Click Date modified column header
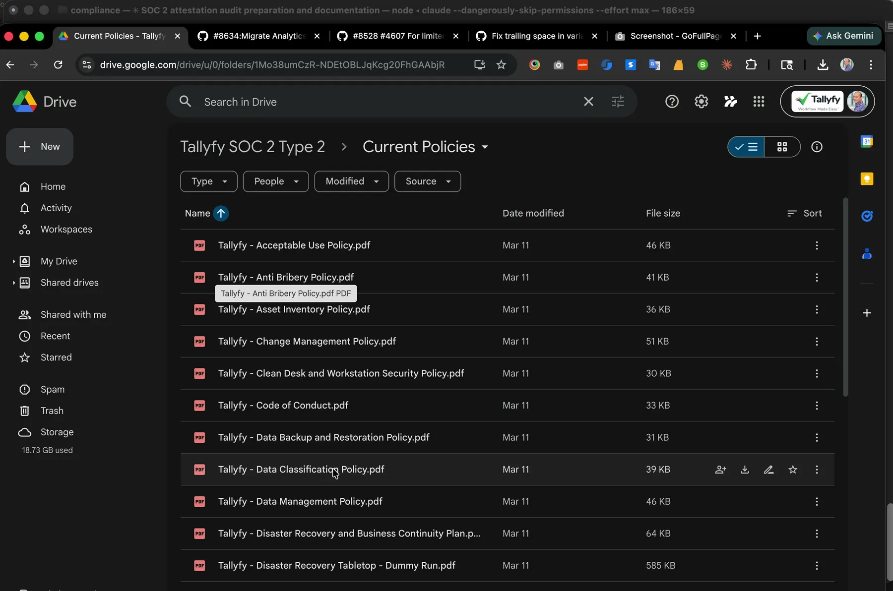This screenshot has width=893, height=591. (533, 213)
